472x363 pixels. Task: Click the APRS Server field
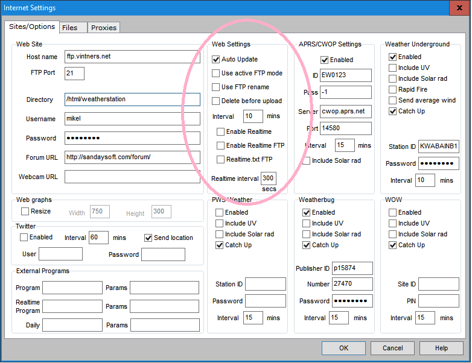click(345, 112)
